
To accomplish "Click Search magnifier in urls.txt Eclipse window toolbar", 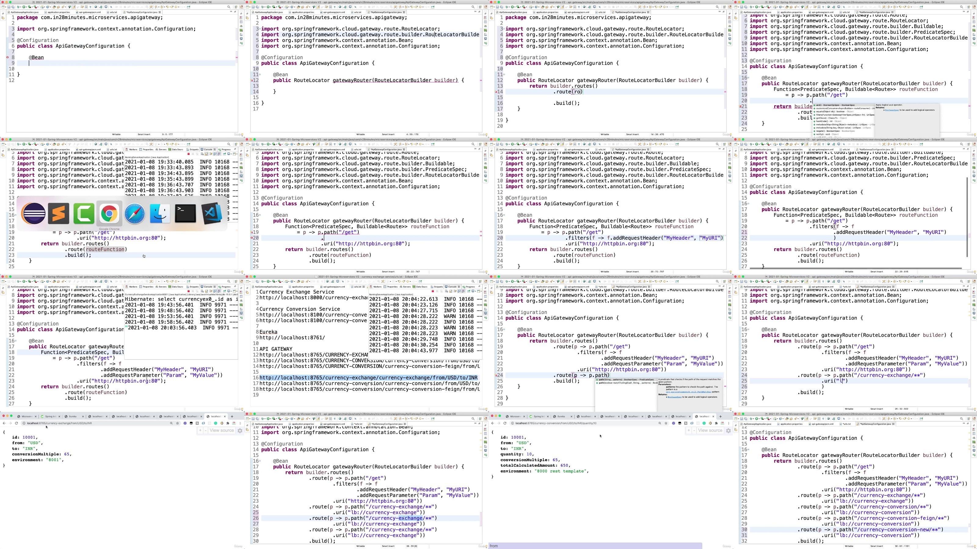I will [473, 282].
